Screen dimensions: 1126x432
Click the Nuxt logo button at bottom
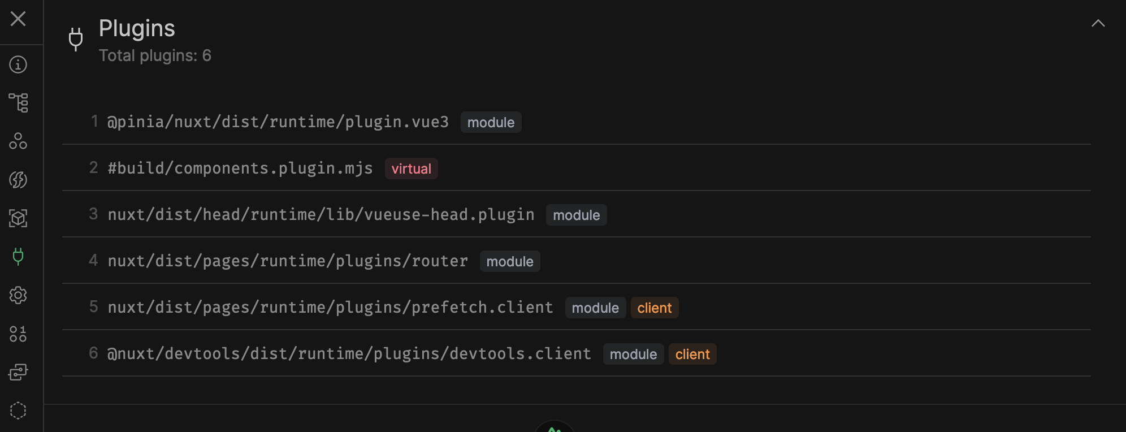coord(555,427)
